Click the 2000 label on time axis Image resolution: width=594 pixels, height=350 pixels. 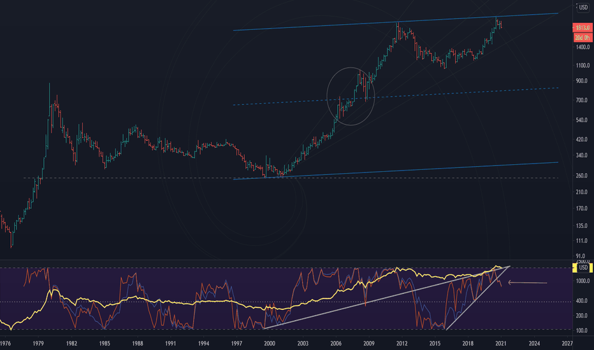(x=270, y=344)
